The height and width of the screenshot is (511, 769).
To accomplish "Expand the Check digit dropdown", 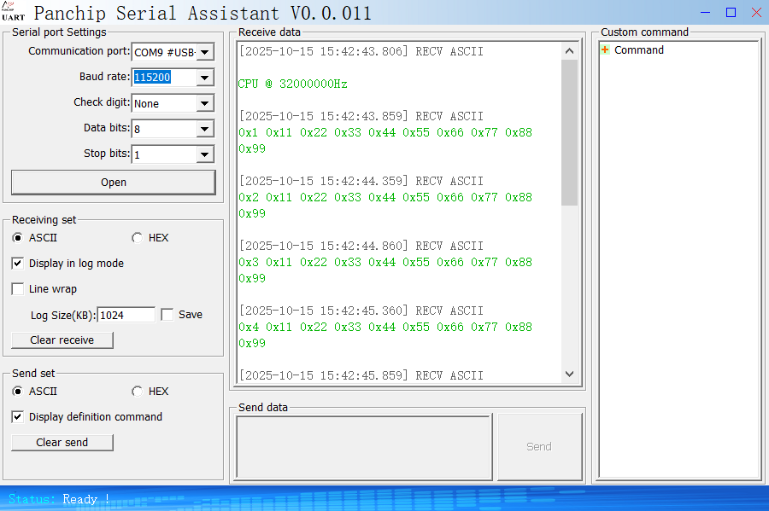I will [x=205, y=104].
